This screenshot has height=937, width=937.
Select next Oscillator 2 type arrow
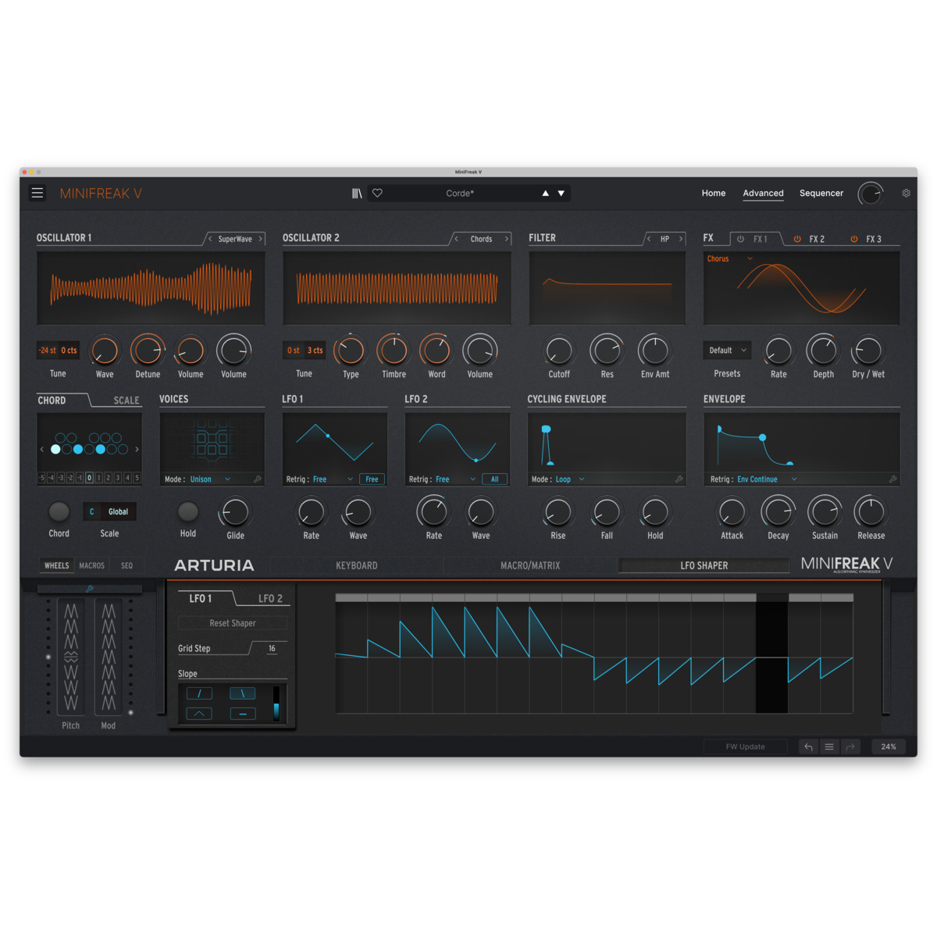(x=507, y=239)
